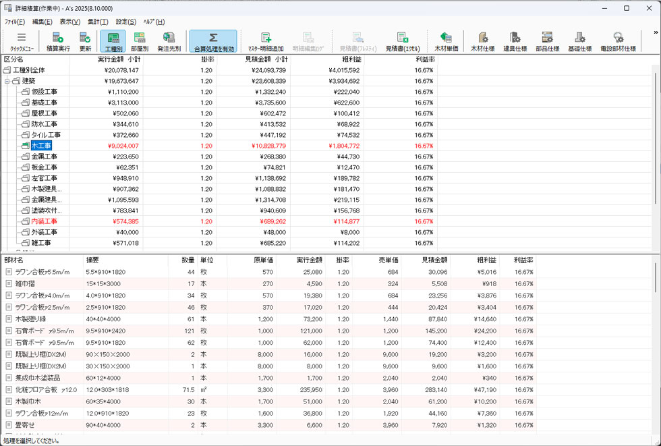Select the 金属工事 tree item

pyautogui.click(x=45, y=157)
